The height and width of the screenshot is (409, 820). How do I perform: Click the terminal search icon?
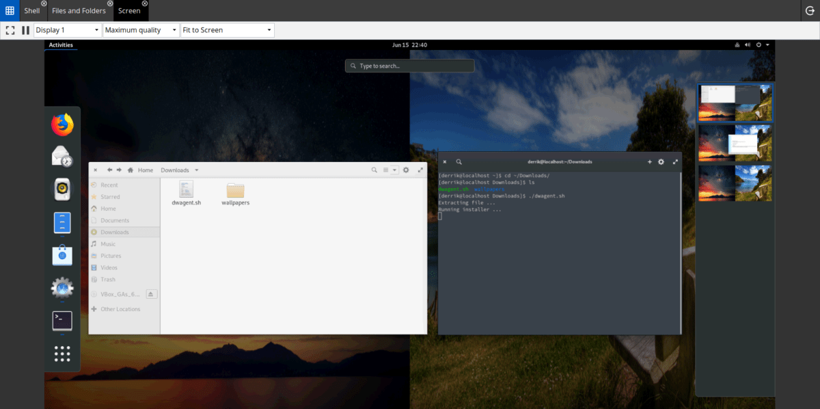click(459, 161)
